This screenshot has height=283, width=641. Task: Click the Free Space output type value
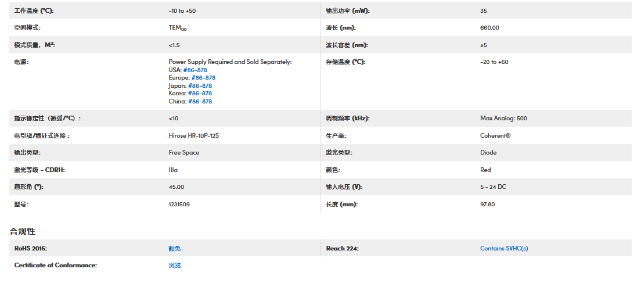point(183,153)
